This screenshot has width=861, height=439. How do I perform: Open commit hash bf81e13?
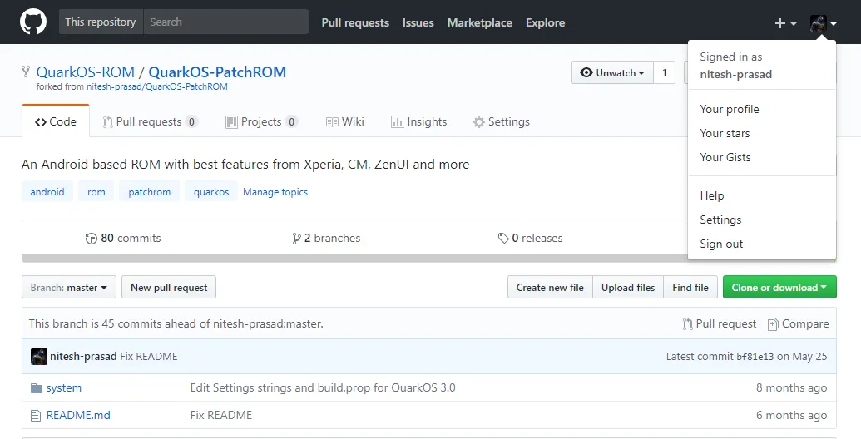755,357
